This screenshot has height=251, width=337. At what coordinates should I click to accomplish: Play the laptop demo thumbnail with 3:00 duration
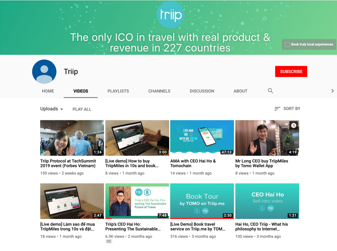click(x=137, y=138)
